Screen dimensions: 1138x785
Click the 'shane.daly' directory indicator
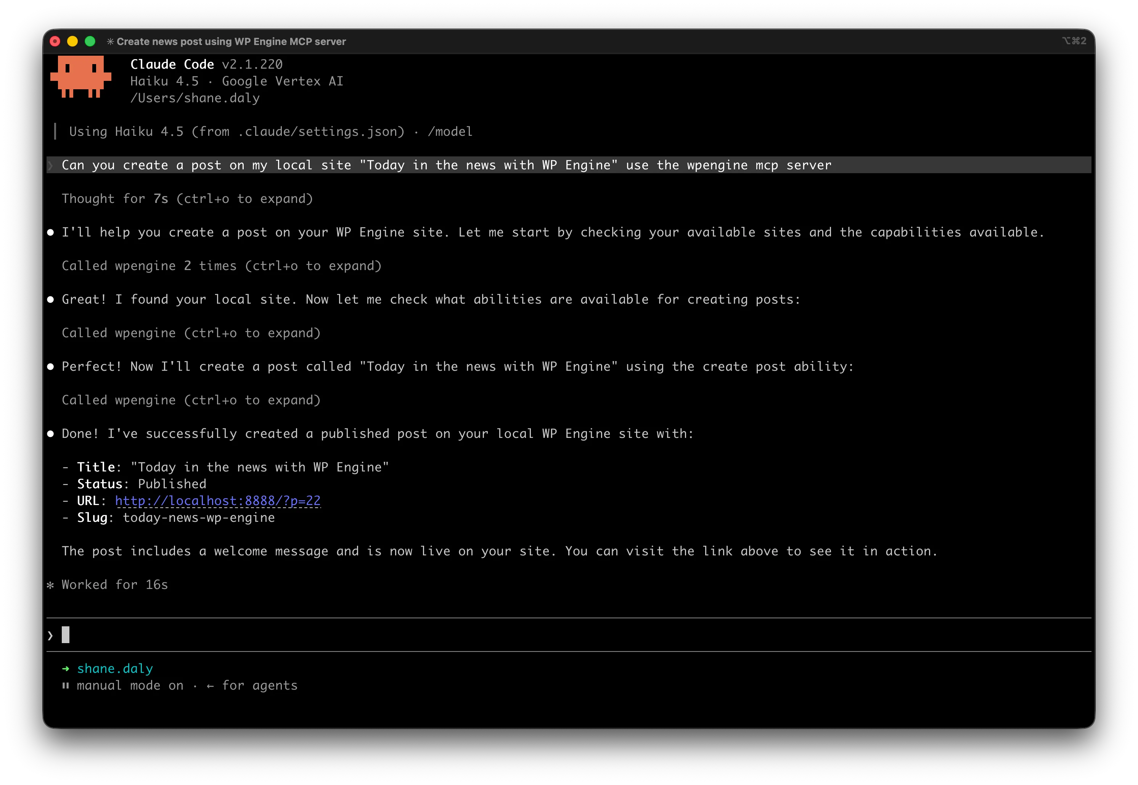115,669
